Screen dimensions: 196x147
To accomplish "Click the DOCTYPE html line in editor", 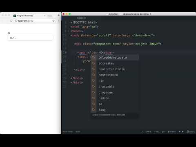I will (x=84, y=22).
